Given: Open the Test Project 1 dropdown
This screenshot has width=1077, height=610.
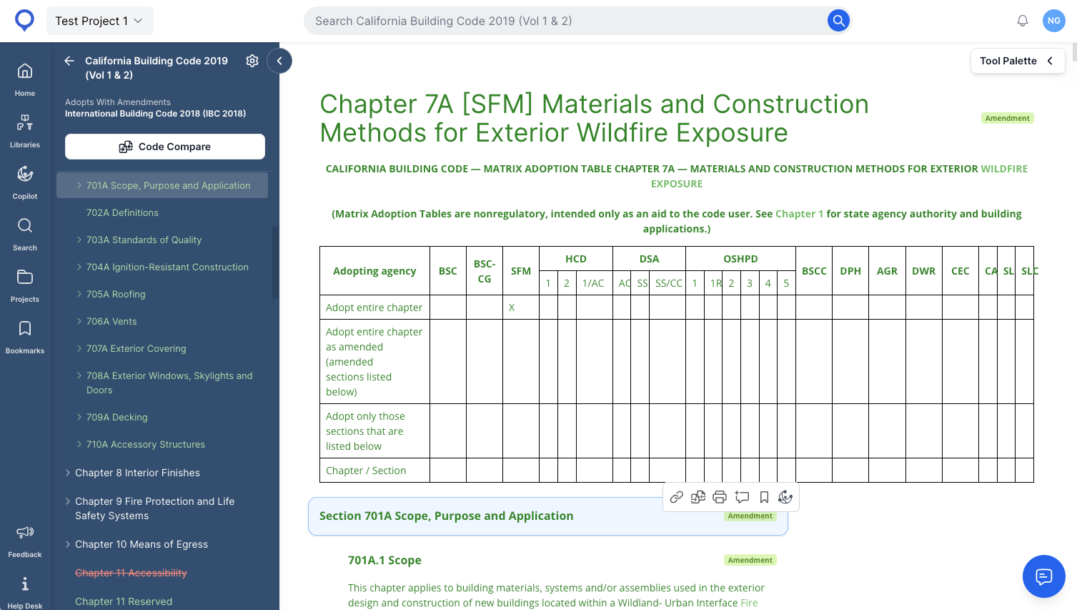Looking at the screenshot, I should click(100, 21).
